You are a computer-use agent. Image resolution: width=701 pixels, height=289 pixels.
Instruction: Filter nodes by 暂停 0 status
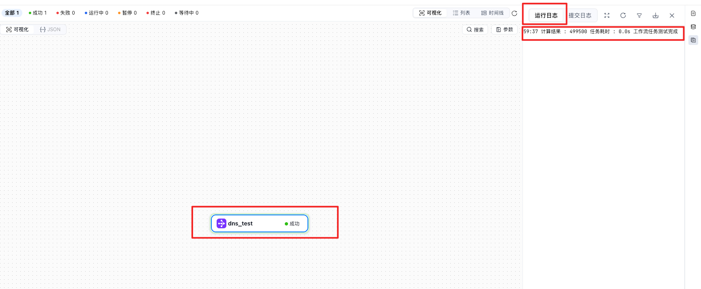[x=127, y=13]
